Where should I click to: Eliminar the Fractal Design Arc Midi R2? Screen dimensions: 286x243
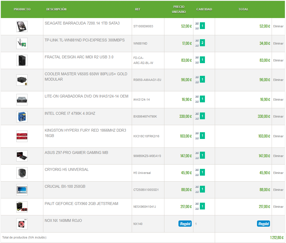pos(278,61)
